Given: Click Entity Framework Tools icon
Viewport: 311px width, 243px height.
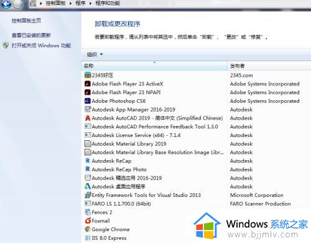Looking at the screenshot, I should (88, 195).
